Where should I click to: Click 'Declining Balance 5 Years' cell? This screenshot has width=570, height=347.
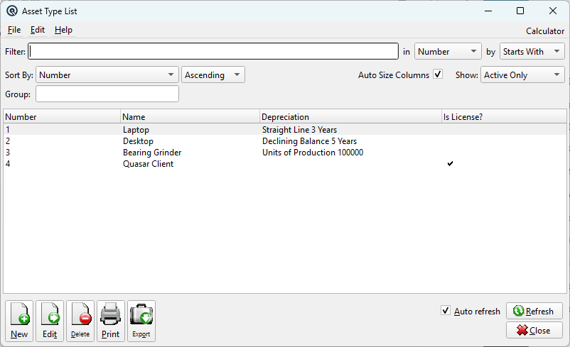point(309,141)
